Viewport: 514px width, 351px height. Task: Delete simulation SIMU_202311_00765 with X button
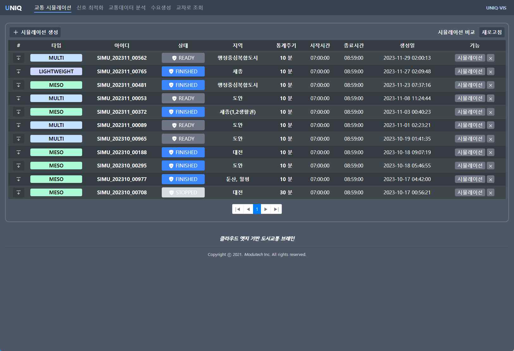point(491,72)
